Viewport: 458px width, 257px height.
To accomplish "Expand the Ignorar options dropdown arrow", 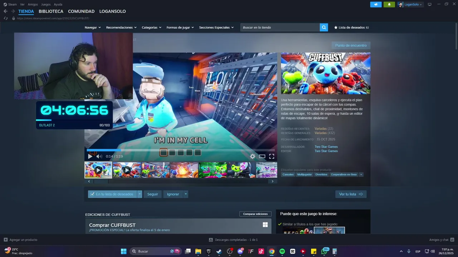I will (185, 194).
